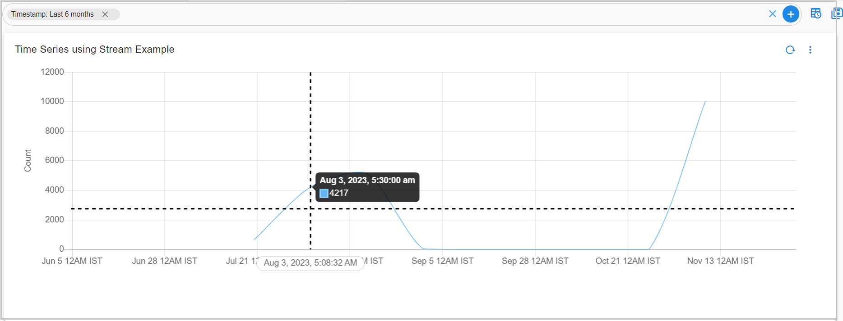Image resolution: width=843 pixels, height=321 pixels.
Task: Click the 12000 y-axis value
Action: (x=52, y=72)
